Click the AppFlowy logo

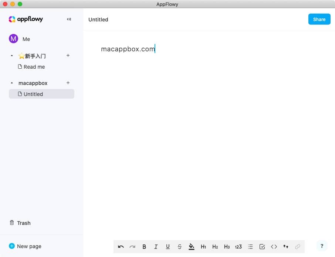click(x=26, y=19)
